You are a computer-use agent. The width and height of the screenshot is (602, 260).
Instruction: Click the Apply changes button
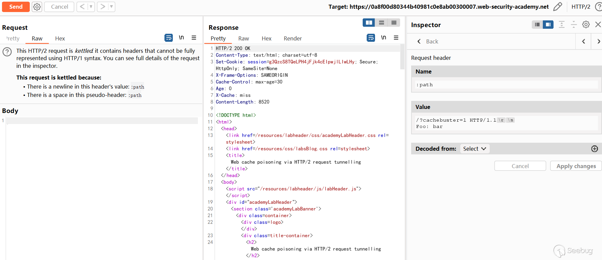pyautogui.click(x=576, y=166)
